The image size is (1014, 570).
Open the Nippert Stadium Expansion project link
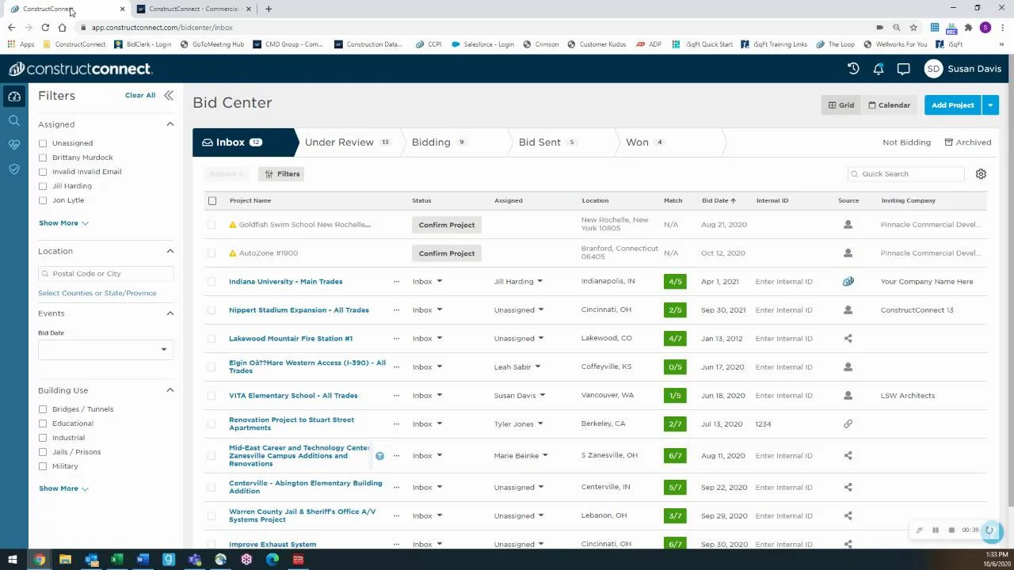pos(299,310)
